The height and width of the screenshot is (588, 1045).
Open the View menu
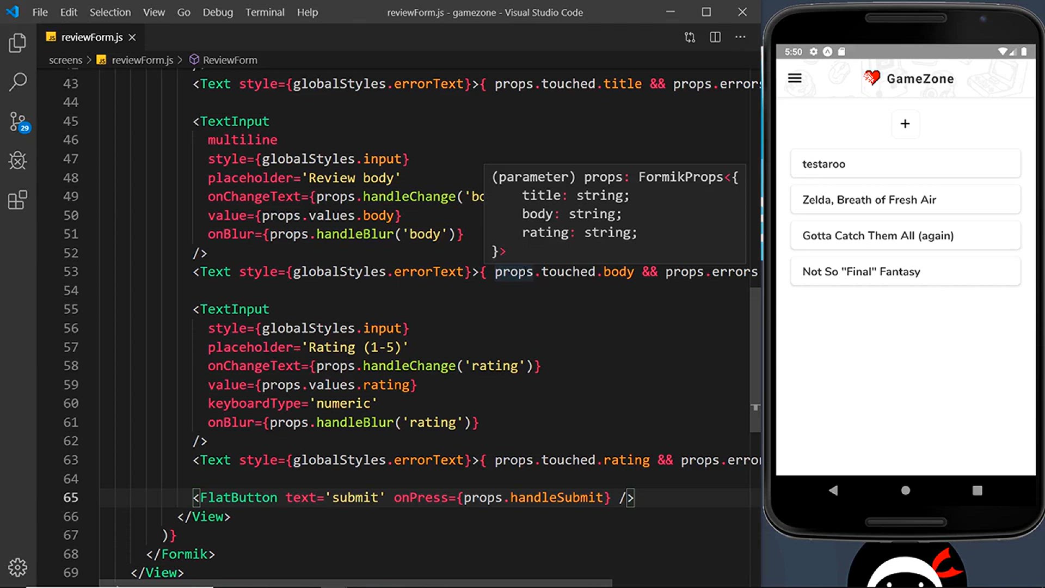[x=154, y=12]
